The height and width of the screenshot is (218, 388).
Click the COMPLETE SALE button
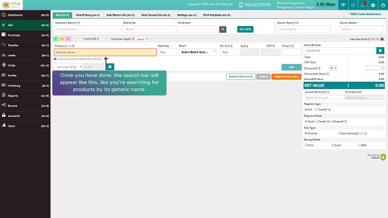point(286,77)
